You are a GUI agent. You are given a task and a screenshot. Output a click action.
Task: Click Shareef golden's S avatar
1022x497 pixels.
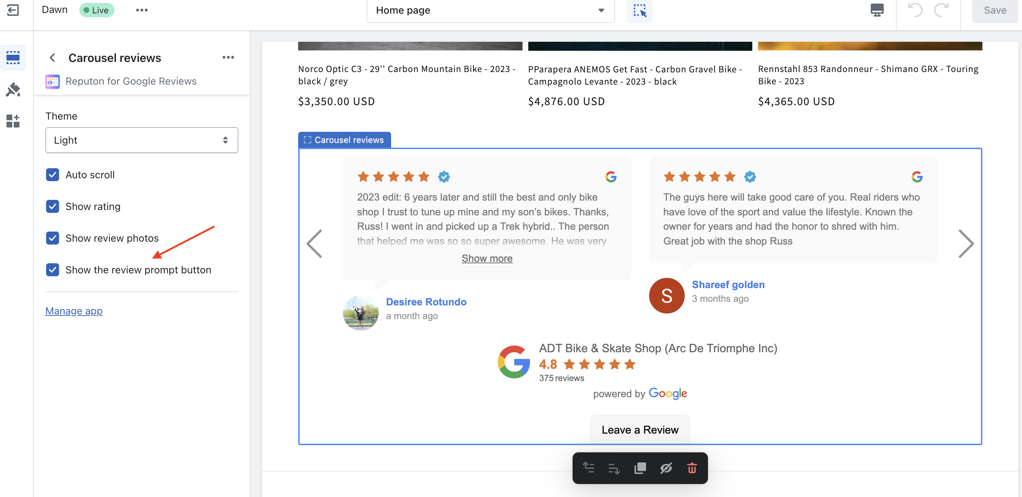click(x=667, y=296)
